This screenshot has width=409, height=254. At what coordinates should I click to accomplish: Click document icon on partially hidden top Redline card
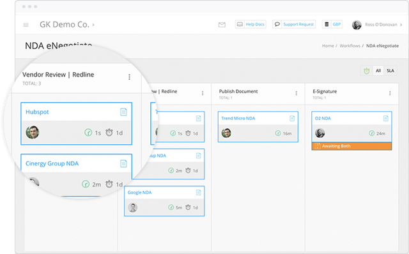198,119
